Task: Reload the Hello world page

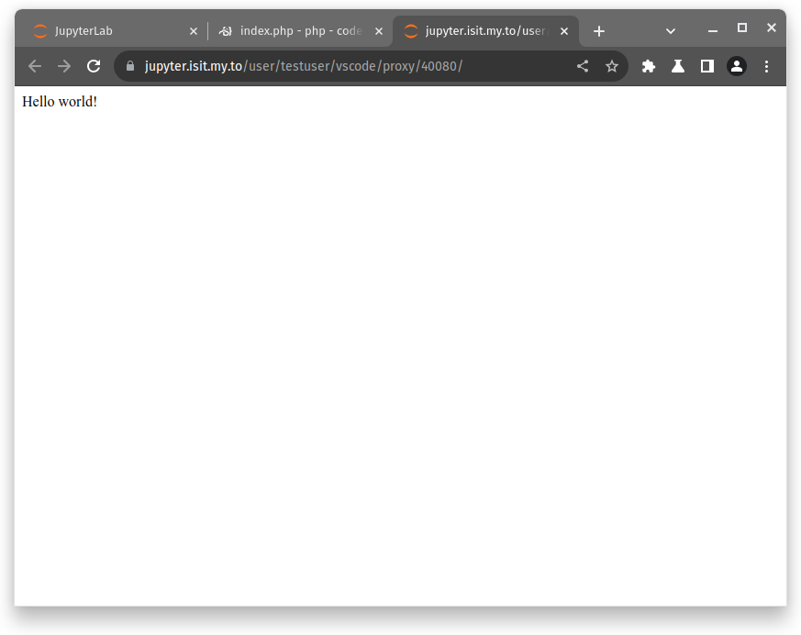Action: pos(94,66)
